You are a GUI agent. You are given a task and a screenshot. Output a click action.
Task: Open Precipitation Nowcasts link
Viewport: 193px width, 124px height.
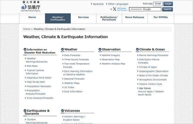click(x=39, y=86)
